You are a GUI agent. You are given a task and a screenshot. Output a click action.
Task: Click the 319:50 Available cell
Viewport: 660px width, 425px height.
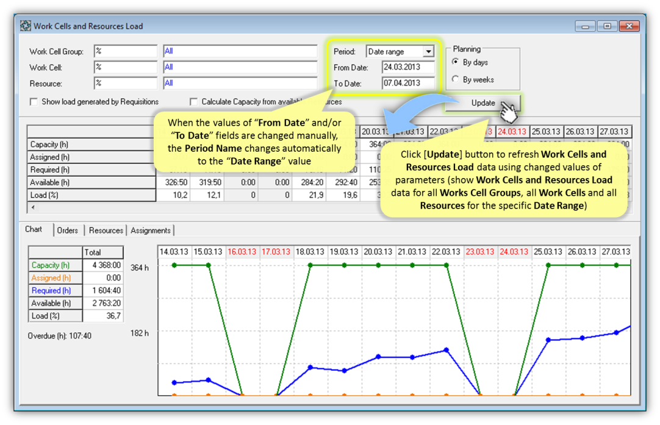pyautogui.click(x=207, y=182)
